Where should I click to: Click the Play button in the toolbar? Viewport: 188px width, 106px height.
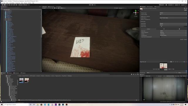tap(90, 5)
